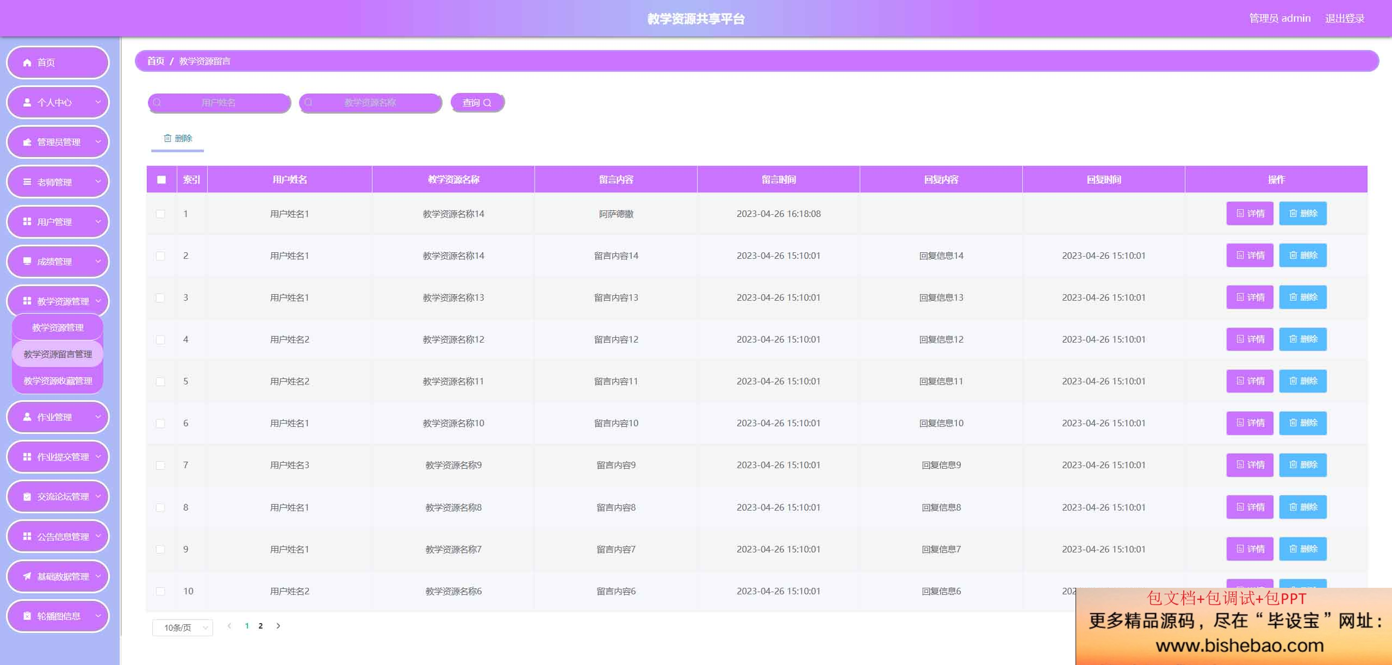
Task: Expand the 管理员管理 menu chevron
Action: (x=98, y=141)
